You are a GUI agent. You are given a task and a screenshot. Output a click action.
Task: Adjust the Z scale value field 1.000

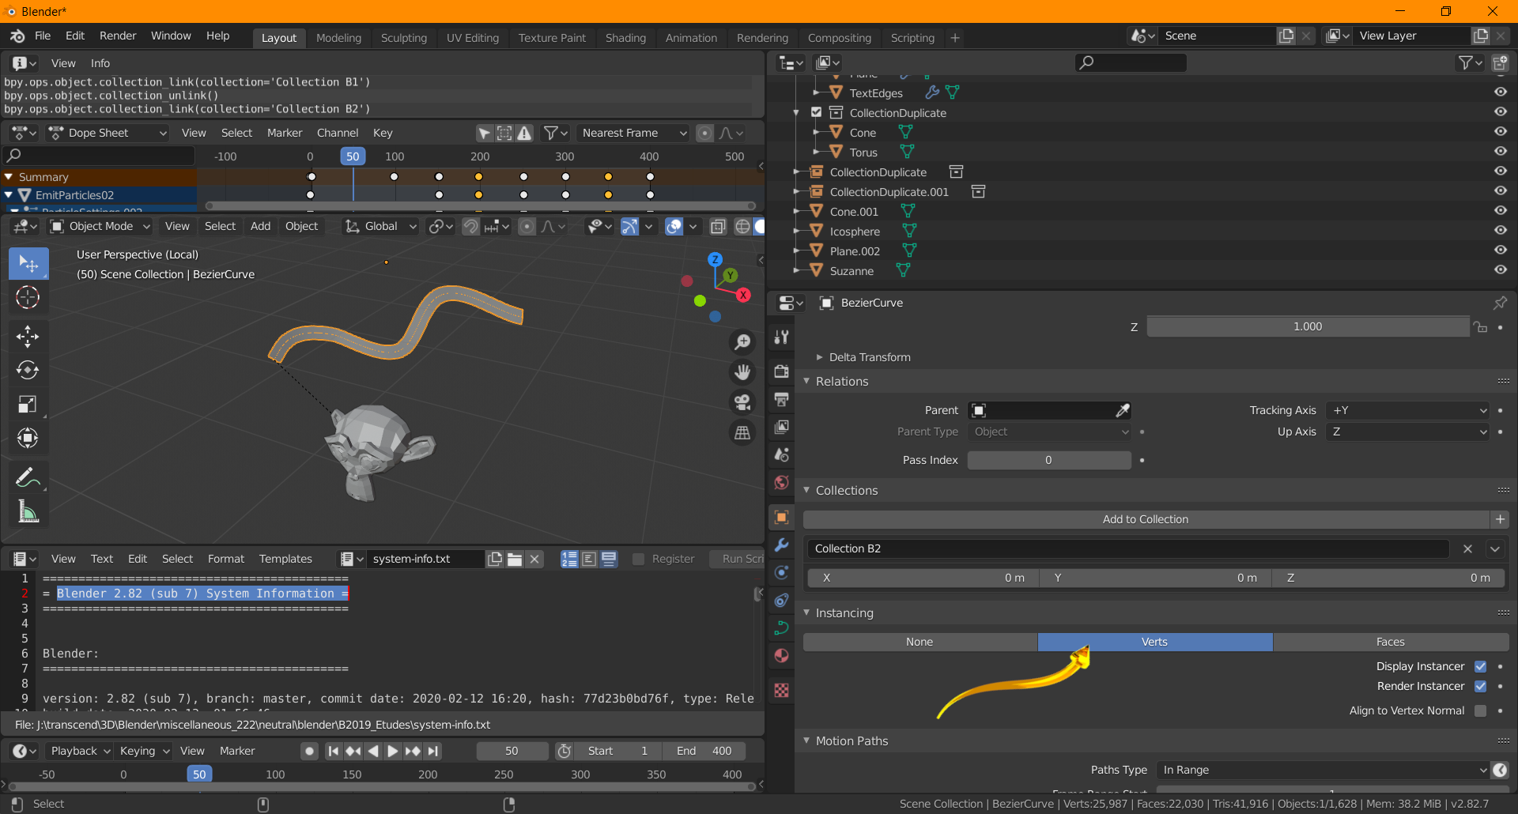1308,326
